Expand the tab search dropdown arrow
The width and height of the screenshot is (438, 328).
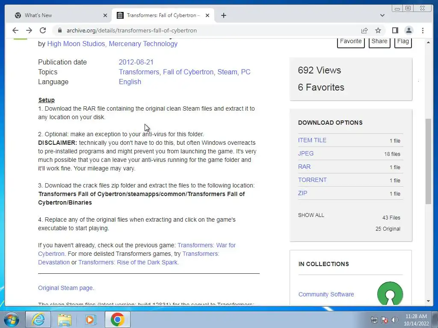point(382,15)
